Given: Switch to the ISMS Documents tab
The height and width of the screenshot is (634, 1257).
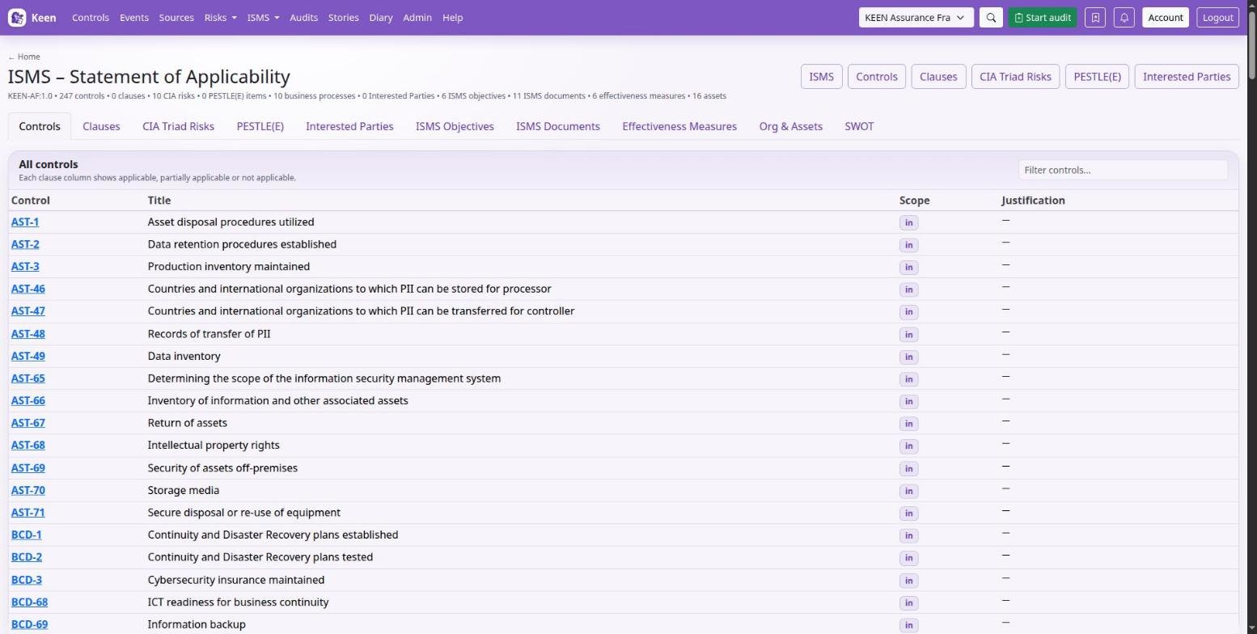Looking at the screenshot, I should [x=558, y=126].
